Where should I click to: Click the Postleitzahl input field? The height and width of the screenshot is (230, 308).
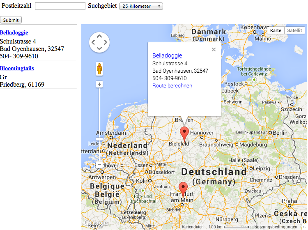point(60,6)
